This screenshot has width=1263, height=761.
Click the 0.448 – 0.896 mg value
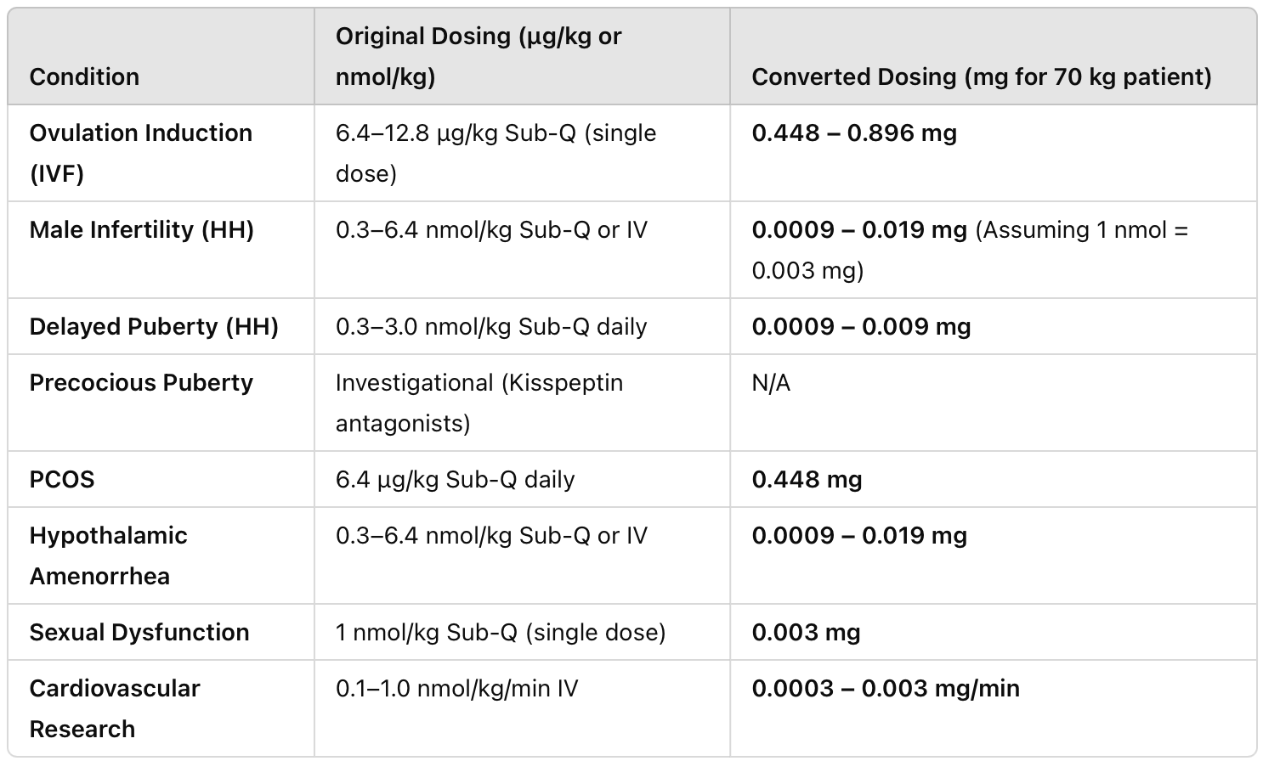point(854,132)
